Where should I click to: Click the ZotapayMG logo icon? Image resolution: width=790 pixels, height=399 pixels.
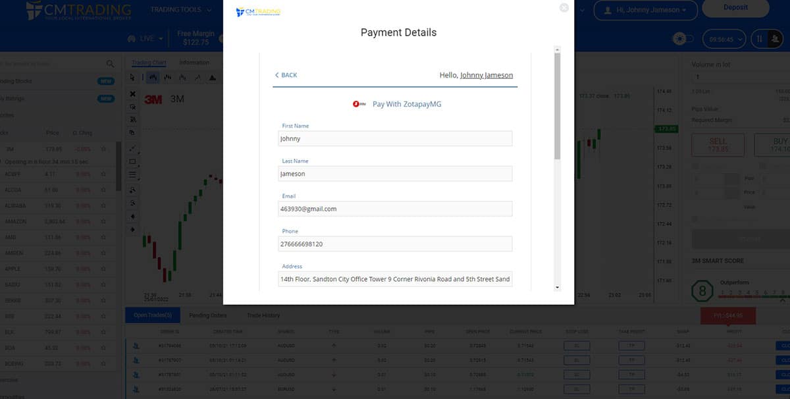click(359, 104)
